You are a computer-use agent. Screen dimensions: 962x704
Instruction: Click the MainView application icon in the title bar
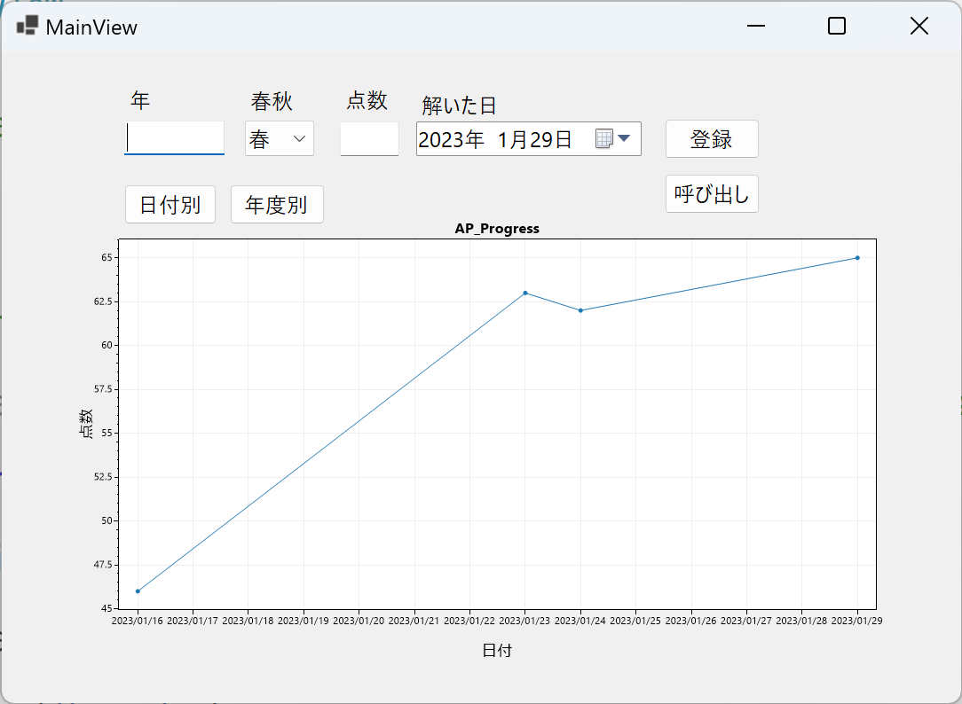pyautogui.click(x=27, y=27)
